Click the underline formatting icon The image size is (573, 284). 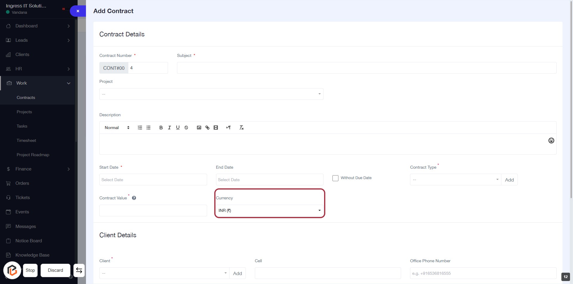click(178, 128)
